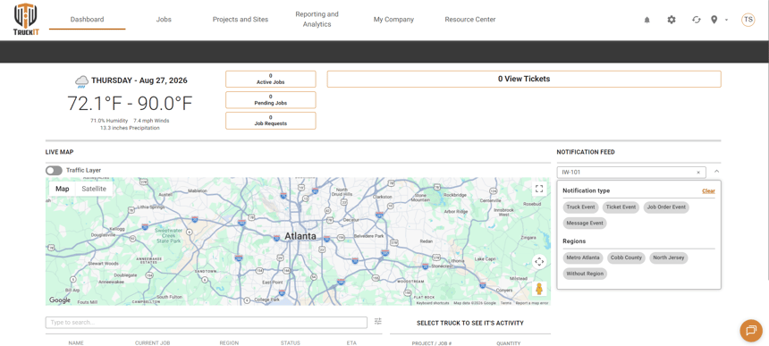The width and height of the screenshot is (769, 346).
Task: Click the Street View pegman icon
Action: [539, 289]
